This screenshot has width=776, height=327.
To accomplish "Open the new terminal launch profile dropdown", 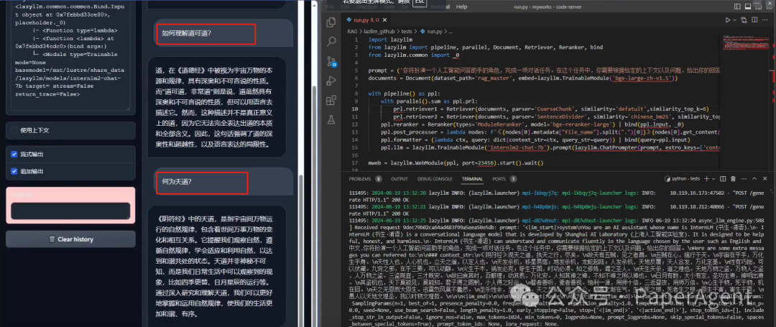I will [713, 178].
